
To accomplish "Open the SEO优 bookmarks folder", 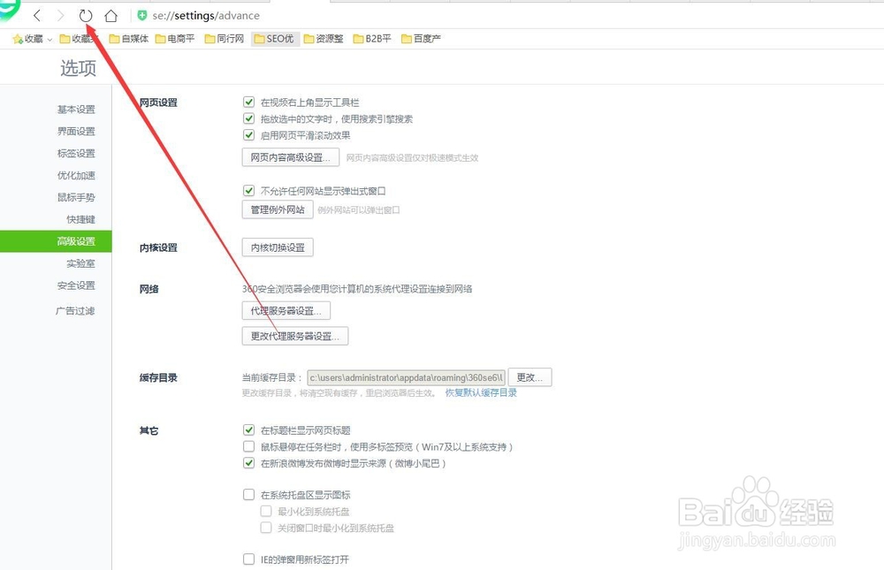I will (x=274, y=38).
